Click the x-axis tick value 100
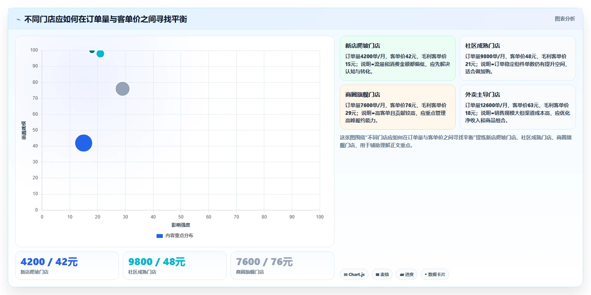The width and height of the screenshot is (591, 295). tap(320, 217)
